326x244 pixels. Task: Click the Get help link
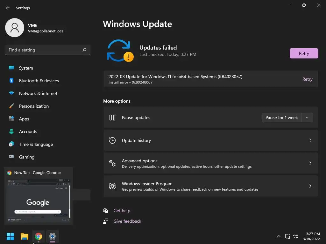click(x=122, y=211)
